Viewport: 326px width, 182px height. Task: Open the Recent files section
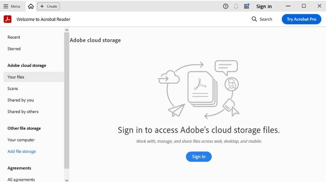tap(14, 37)
